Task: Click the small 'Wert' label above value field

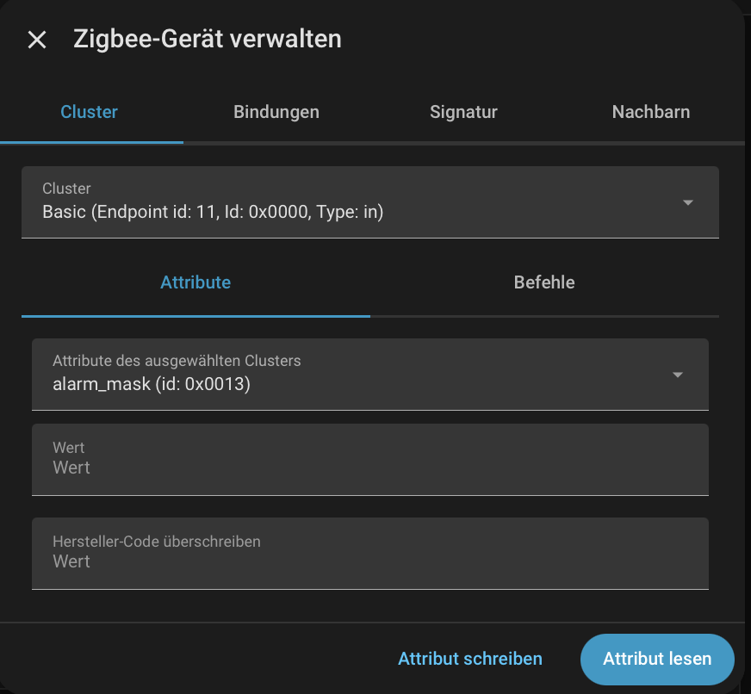Action: [x=69, y=448]
